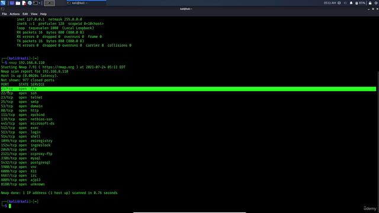Screen dimensions: 379x213
Task: Maximize the terminal window
Action: 373,9
